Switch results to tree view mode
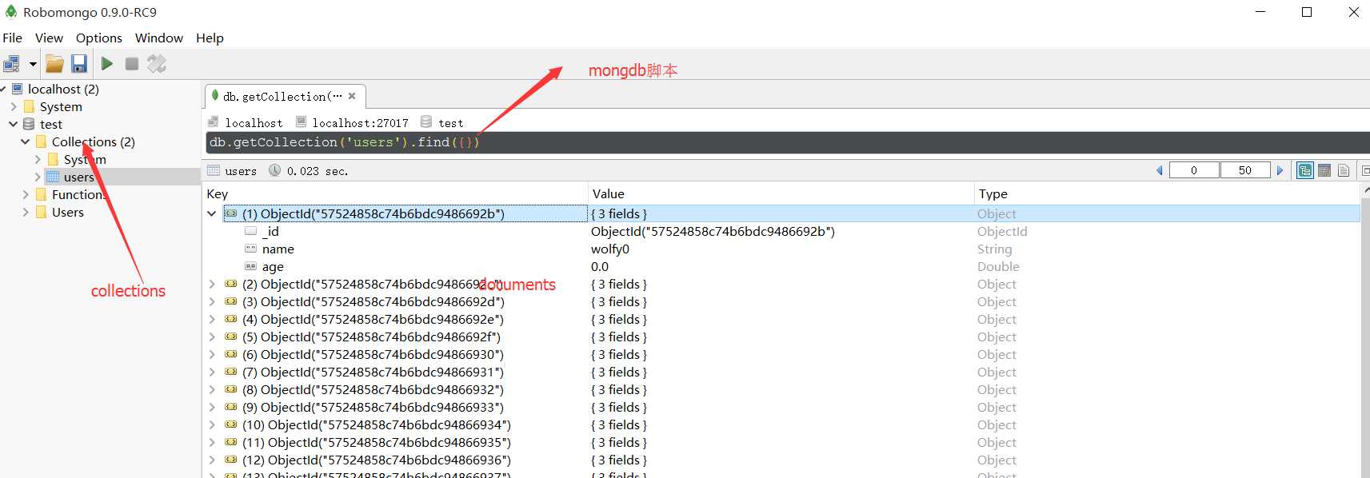The height and width of the screenshot is (478, 1370). click(1305, 170)
